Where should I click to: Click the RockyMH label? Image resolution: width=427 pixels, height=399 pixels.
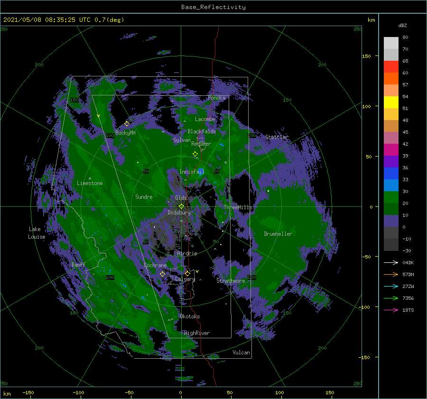coord(125,133)
